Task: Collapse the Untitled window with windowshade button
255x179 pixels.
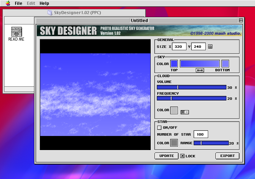Action: click(x=241, y=20)
